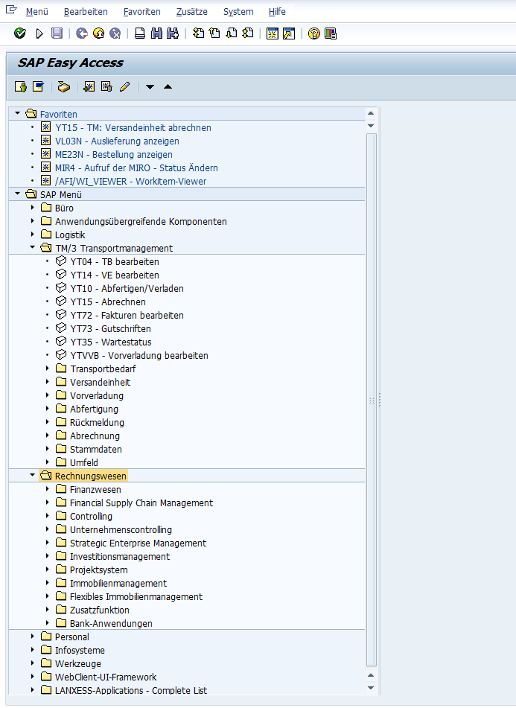The width and height of the screenshot is (516, 708).
Task: Go to Next Page icon
Action: pos(231,33)
